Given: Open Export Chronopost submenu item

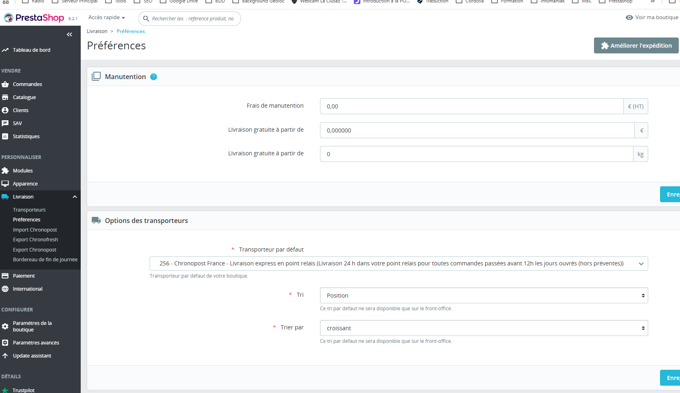Looking at the screenshot, I should (35, 250).
